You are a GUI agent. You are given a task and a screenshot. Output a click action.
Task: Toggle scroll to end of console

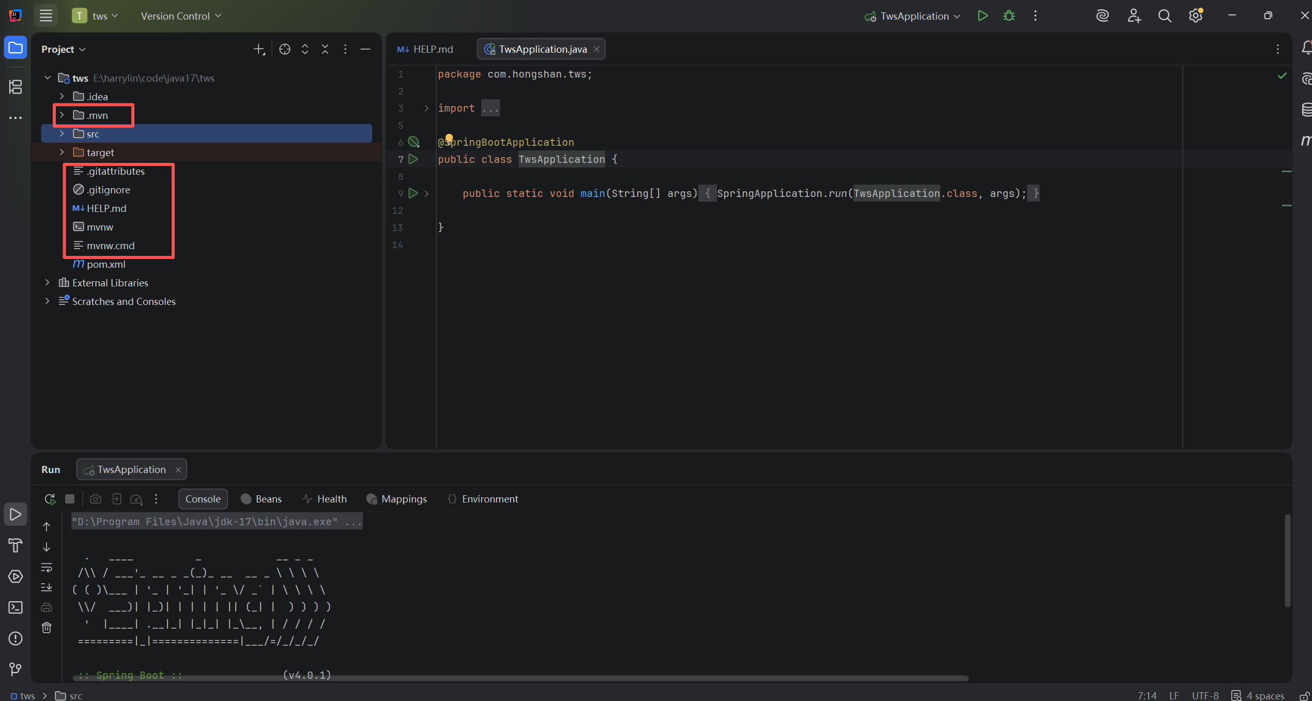47,587
